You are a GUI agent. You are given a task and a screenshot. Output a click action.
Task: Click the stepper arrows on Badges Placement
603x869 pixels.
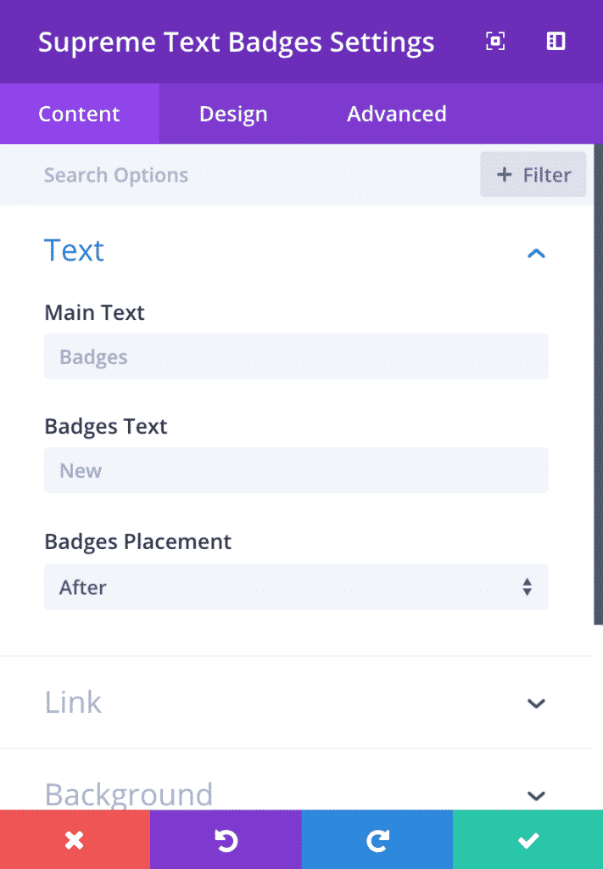coord(526,586)
